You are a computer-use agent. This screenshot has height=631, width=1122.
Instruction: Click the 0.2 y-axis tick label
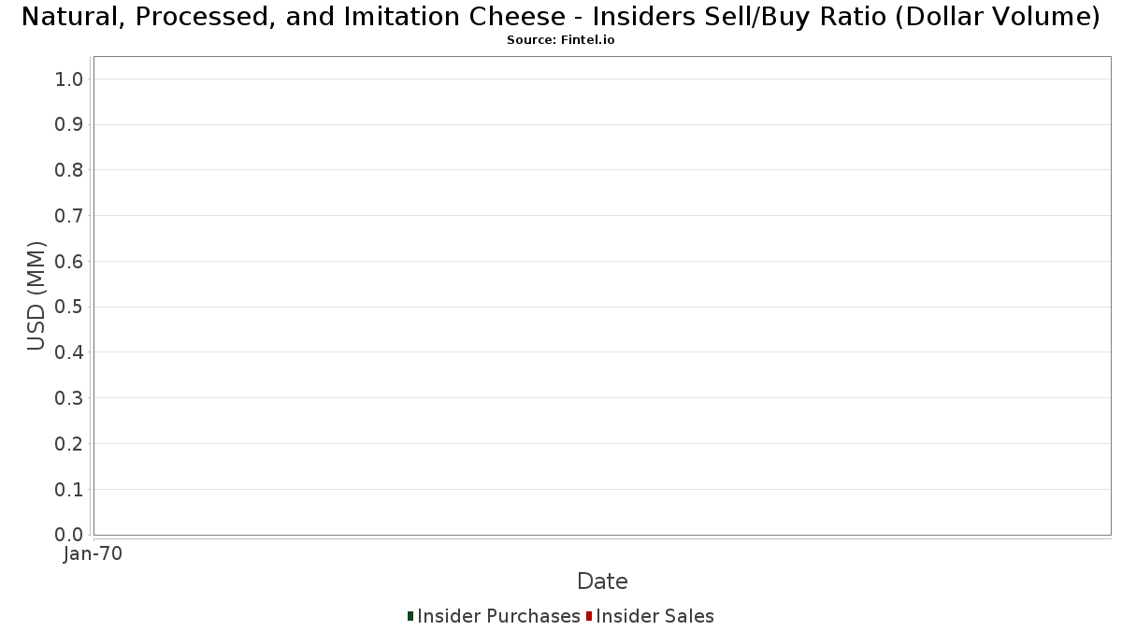[x=70, y=444]
